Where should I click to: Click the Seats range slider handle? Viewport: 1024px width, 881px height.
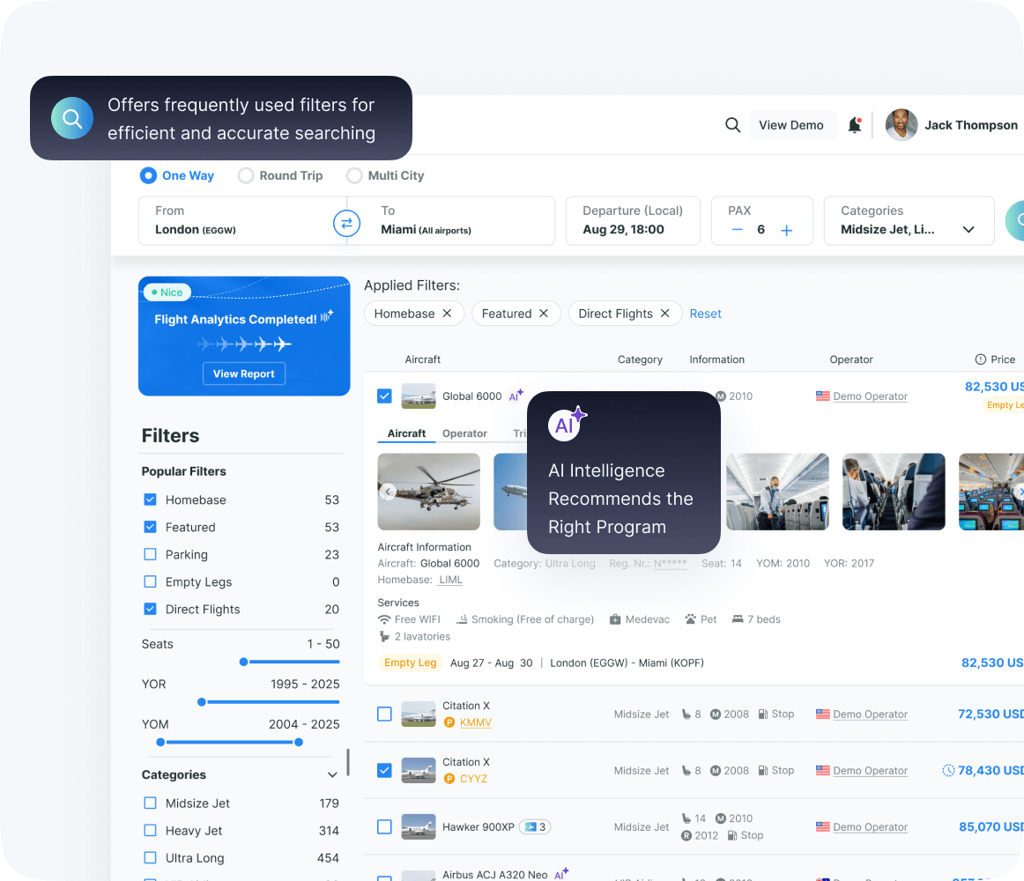point(243,662)
